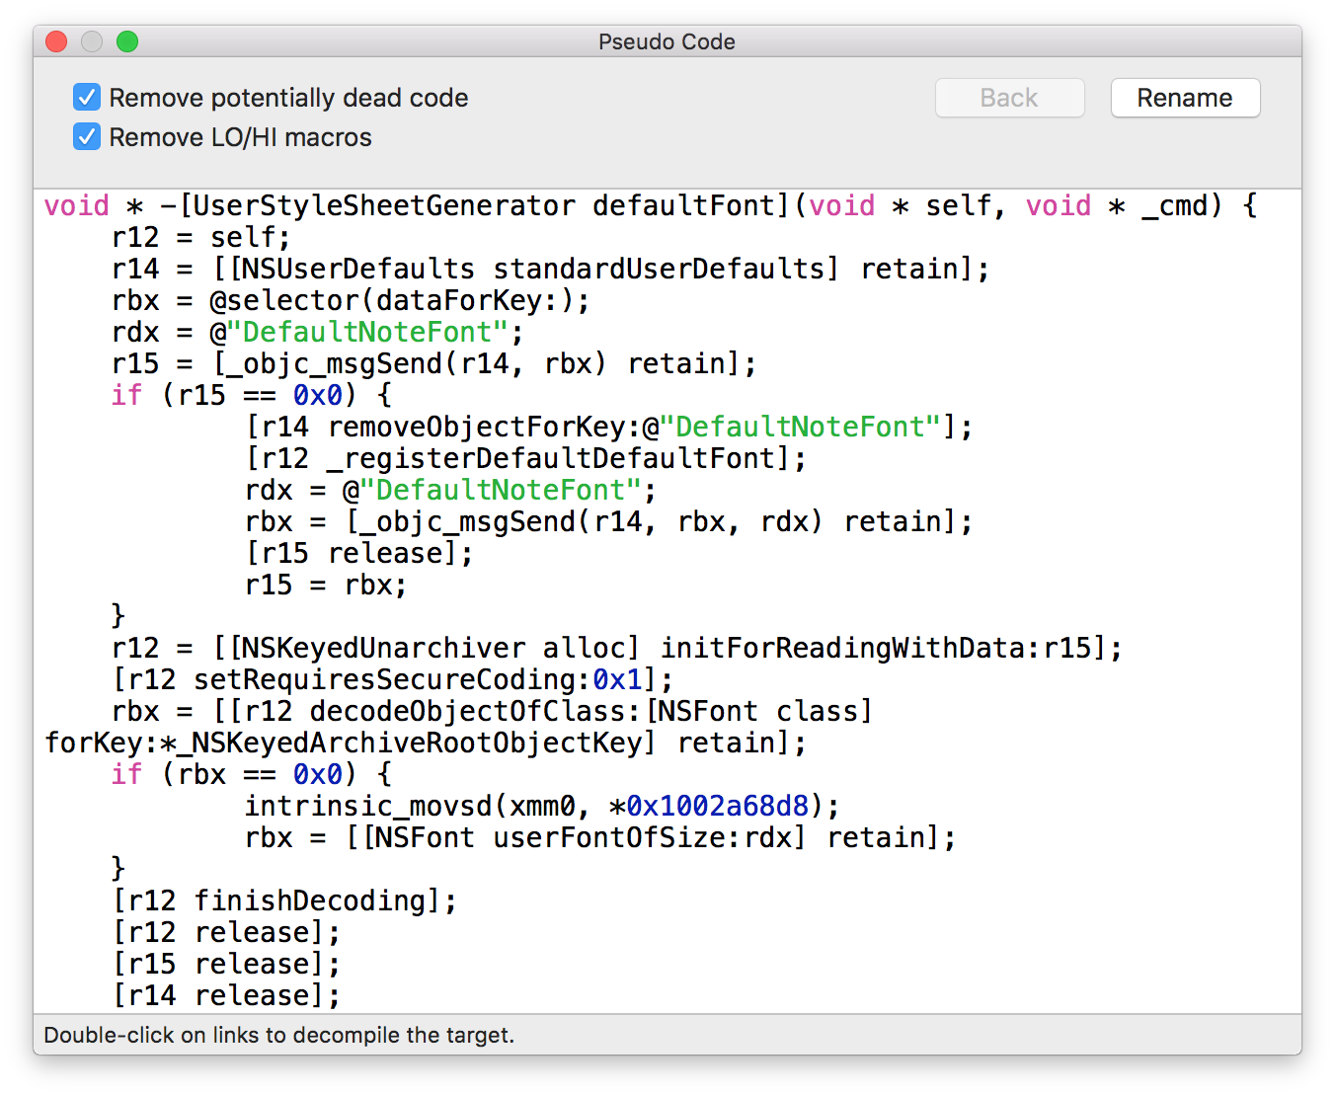The image size is (1335, 1096).
Task: Click removeObjectForKey: call line
Action: (x=609, y=427)
